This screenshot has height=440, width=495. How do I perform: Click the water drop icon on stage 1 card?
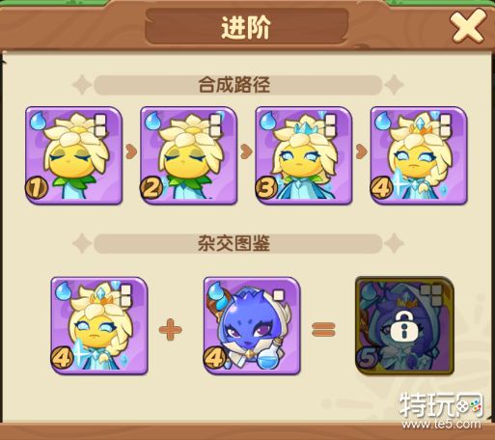tap(39, 121)
